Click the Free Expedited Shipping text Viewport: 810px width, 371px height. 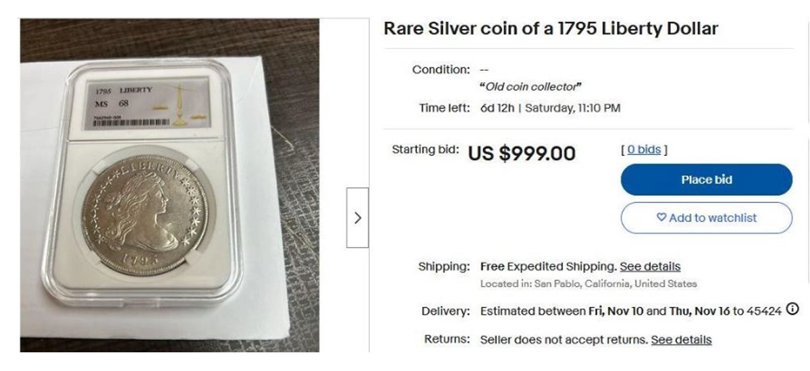[548, 266]
